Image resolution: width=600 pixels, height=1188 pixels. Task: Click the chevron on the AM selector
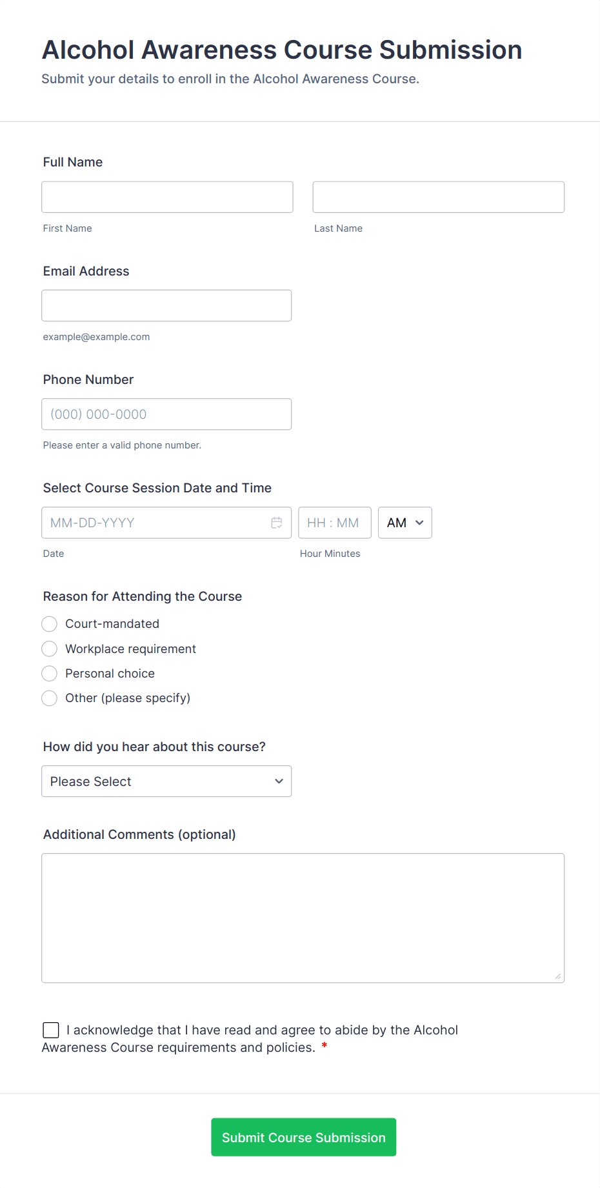coord(419,523)
